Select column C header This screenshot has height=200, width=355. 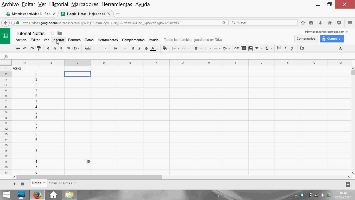tap(78, 63)
